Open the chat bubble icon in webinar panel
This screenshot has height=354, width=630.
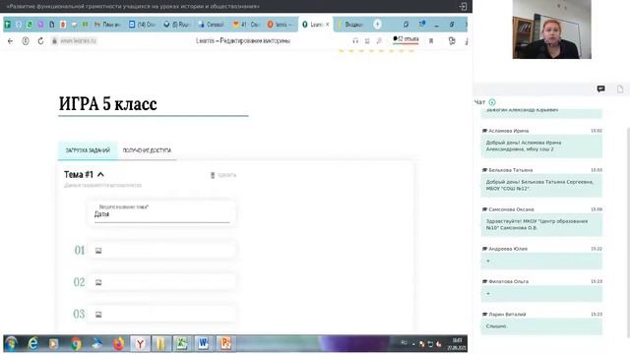[x=601, y=88]
